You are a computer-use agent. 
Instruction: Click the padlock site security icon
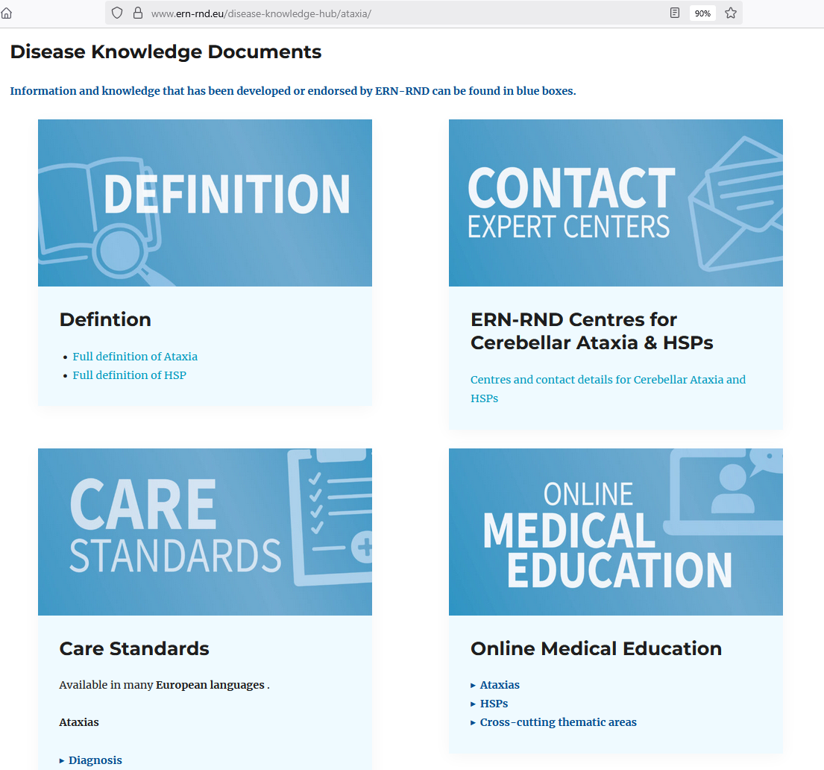pos(138,13)
